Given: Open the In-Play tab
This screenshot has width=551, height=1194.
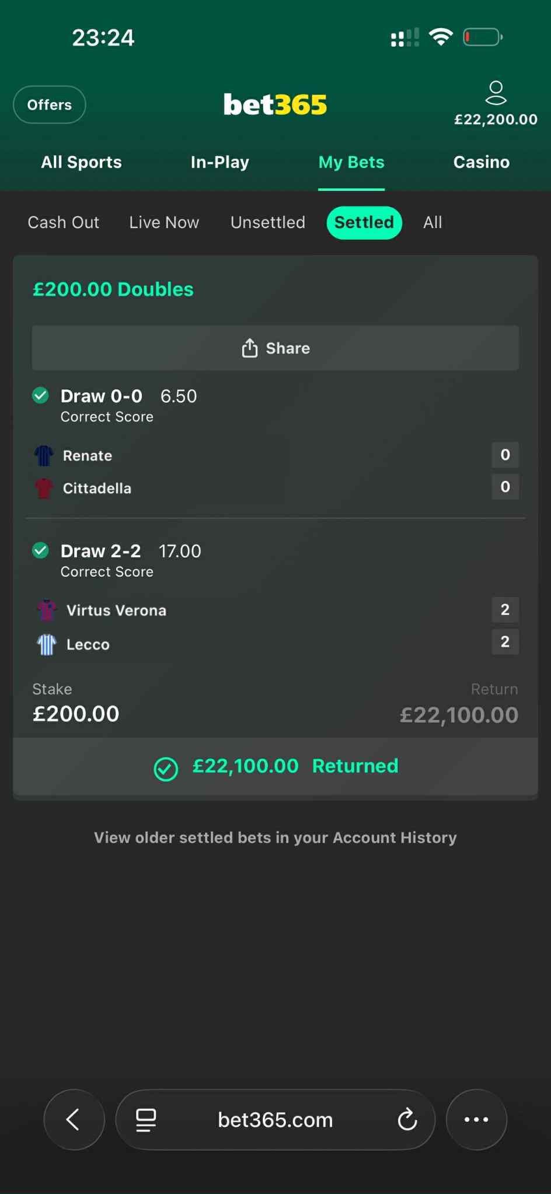Looking at the screenshot, I should pyautogui.click(x=220, y=162).
